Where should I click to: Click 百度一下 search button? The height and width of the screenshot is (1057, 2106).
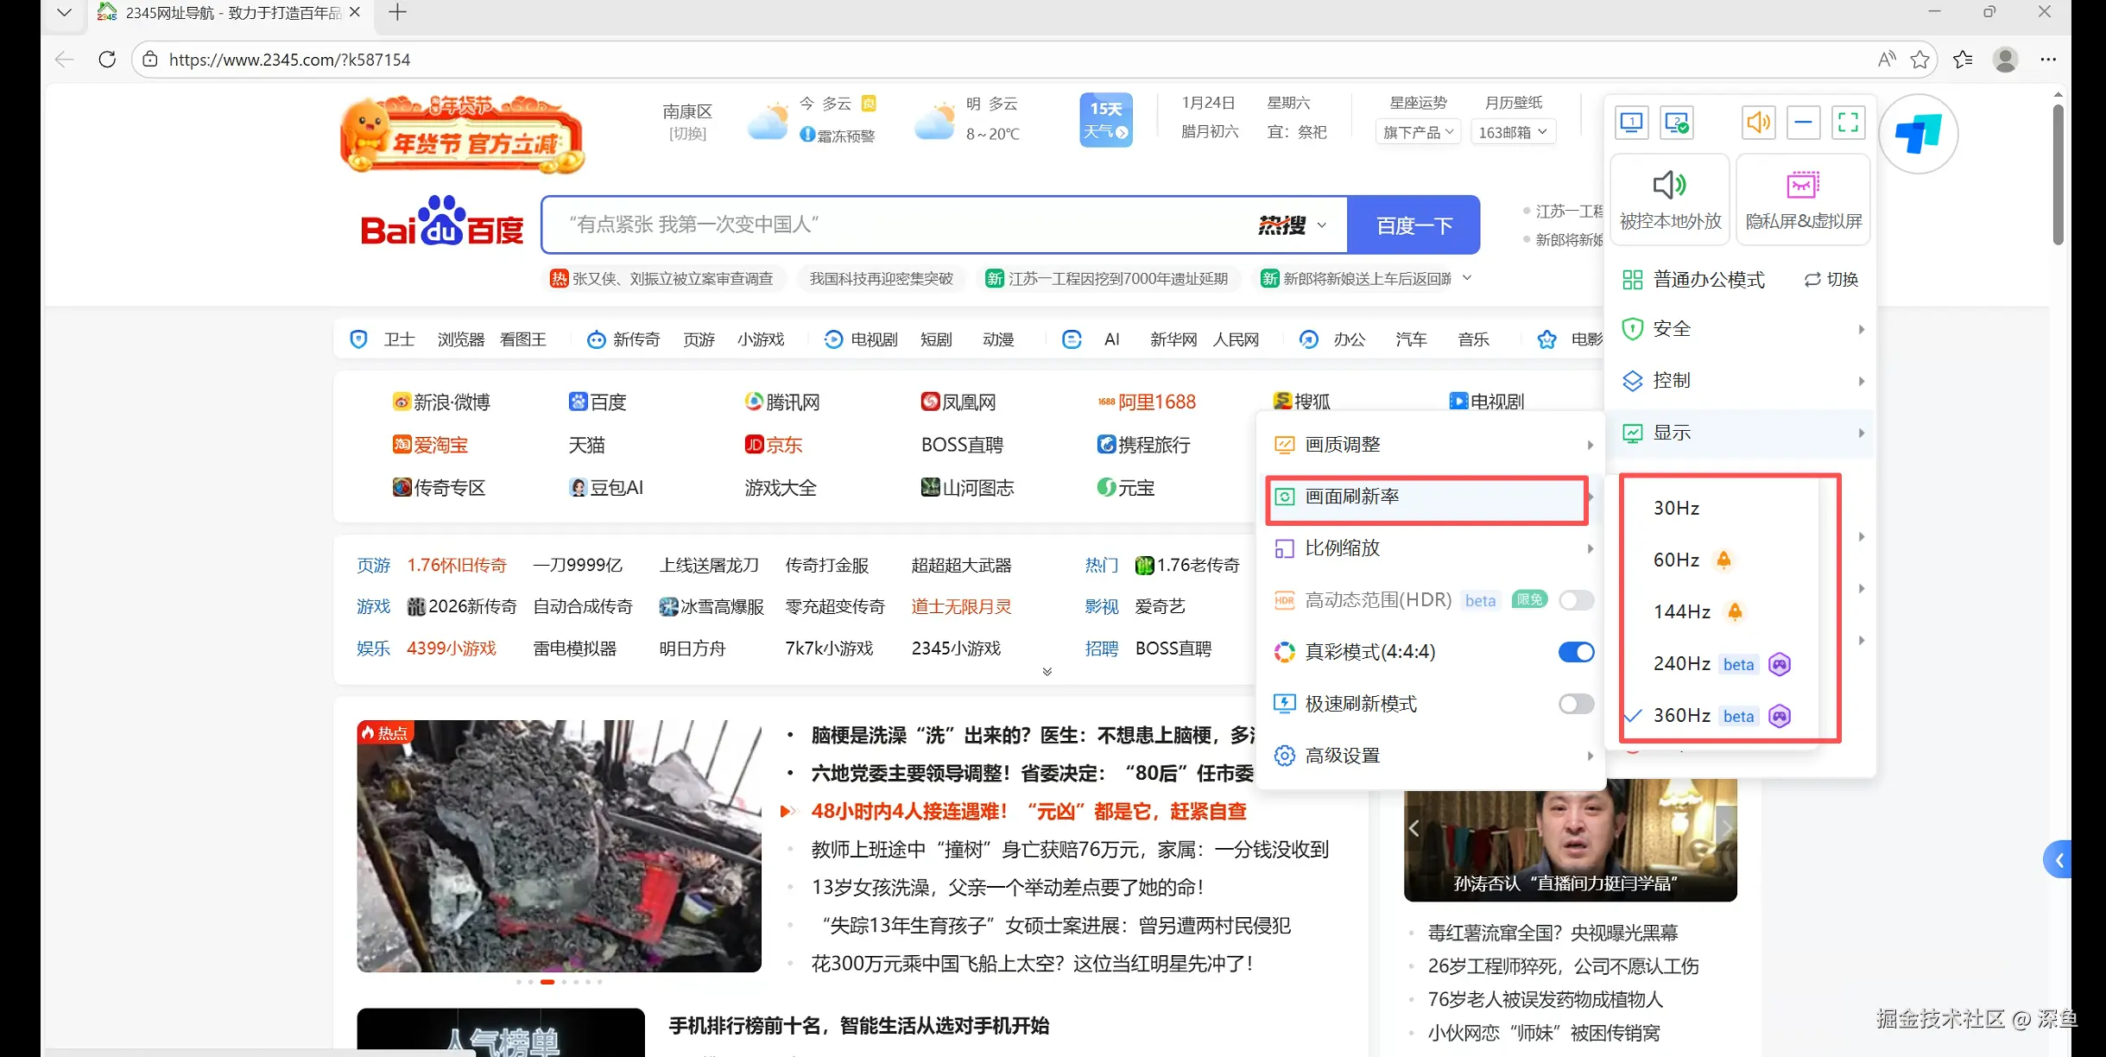click(x=1413, y=225)
